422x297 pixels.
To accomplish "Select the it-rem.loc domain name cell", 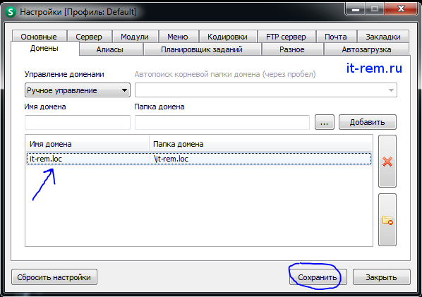I will [x=88, y=159].
